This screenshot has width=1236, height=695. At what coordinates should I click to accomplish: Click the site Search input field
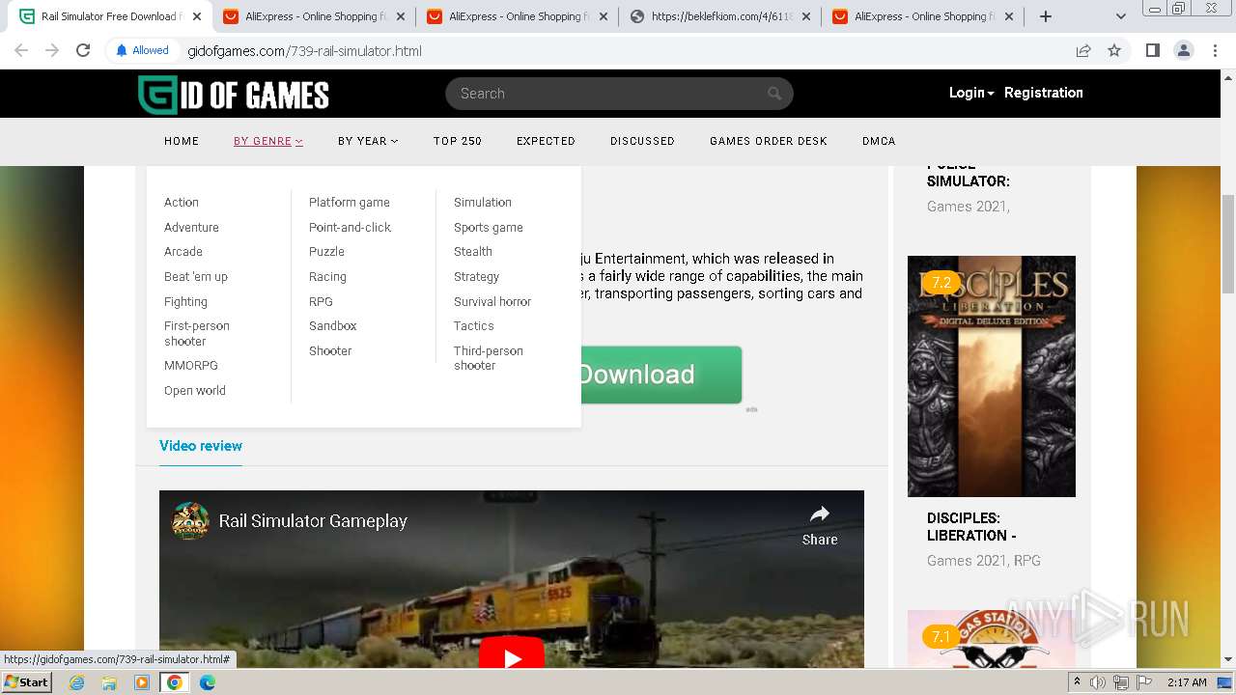tap(608, 94)
